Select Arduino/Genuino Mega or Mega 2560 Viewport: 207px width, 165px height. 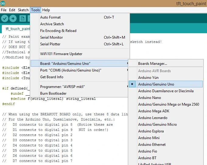pyautogui.click(x=166, y=104)
